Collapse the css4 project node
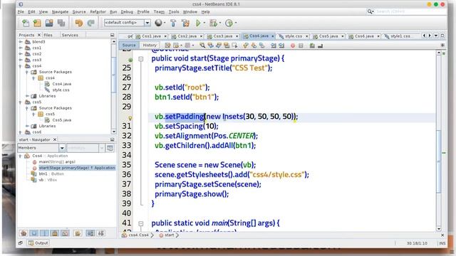The width and height of the screenshot is (456, 256). tap(21, 66)
